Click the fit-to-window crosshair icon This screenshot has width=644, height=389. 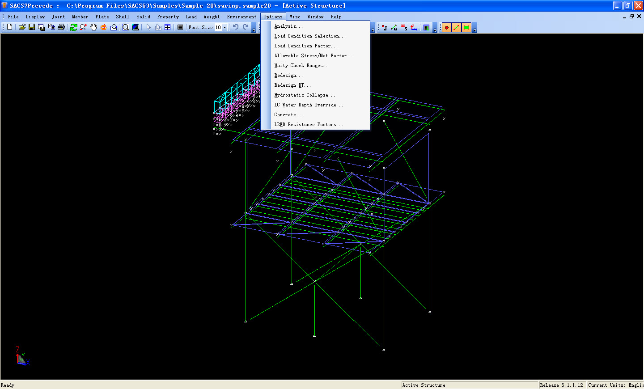point(168,27)
